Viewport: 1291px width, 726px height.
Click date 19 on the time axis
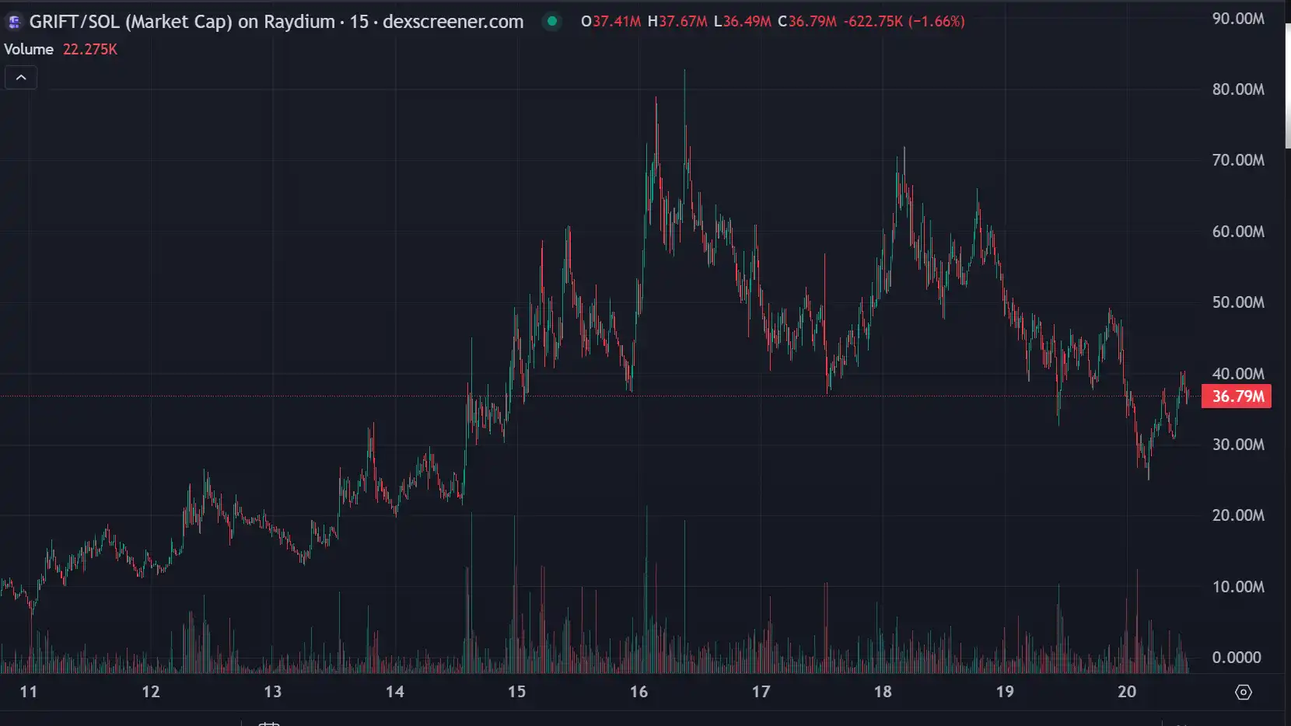(x=1005, y=692)
